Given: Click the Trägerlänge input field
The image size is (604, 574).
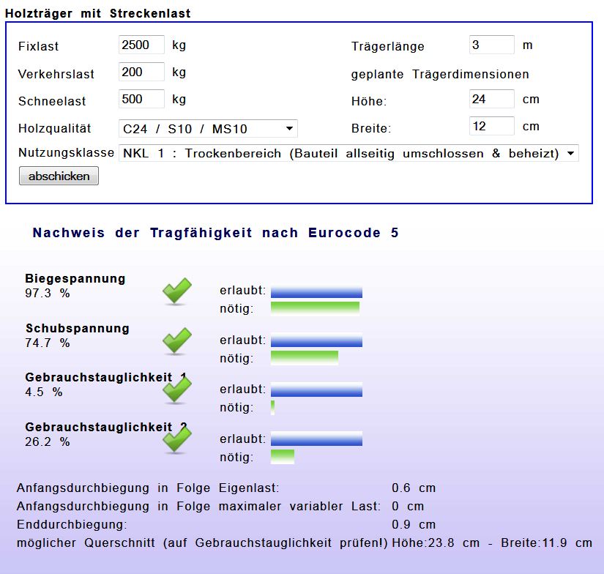Looking at the screenshot, I should pyautogui.click(x=491, y=45).
